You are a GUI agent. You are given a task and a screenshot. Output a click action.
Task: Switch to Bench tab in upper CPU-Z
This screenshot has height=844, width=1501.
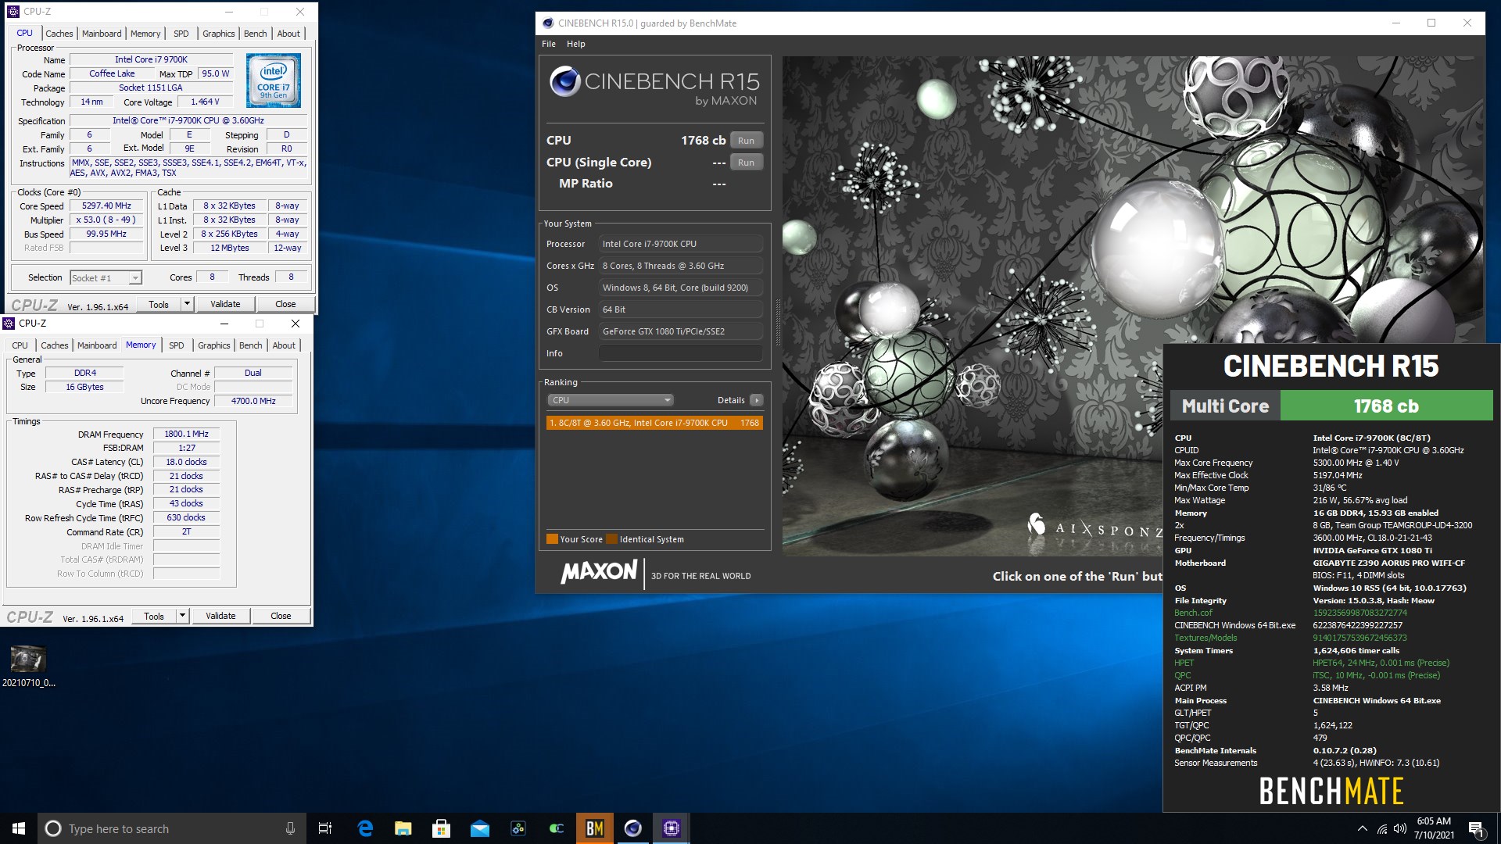tap(256, 34)
